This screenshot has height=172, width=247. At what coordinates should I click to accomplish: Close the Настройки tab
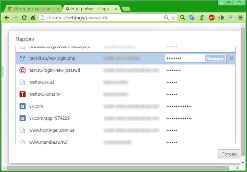tap(116, 9)
